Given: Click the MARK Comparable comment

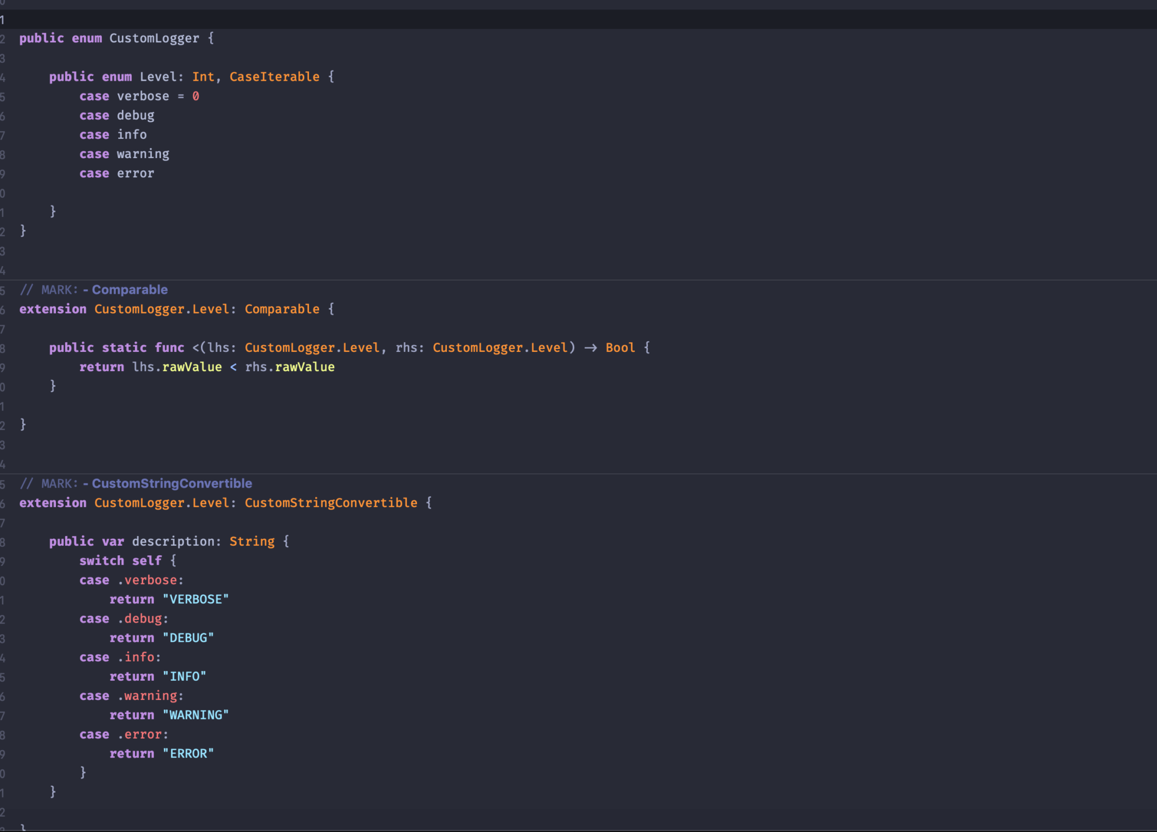Looking at the screenshot, I should [x=93, y=289].
